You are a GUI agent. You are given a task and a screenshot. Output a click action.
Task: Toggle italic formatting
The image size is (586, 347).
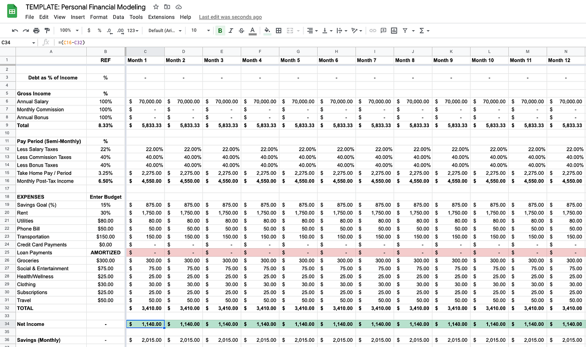tap(231, 31)
